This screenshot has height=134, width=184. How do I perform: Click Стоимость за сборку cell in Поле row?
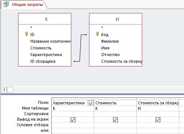[x=158, y=103]
